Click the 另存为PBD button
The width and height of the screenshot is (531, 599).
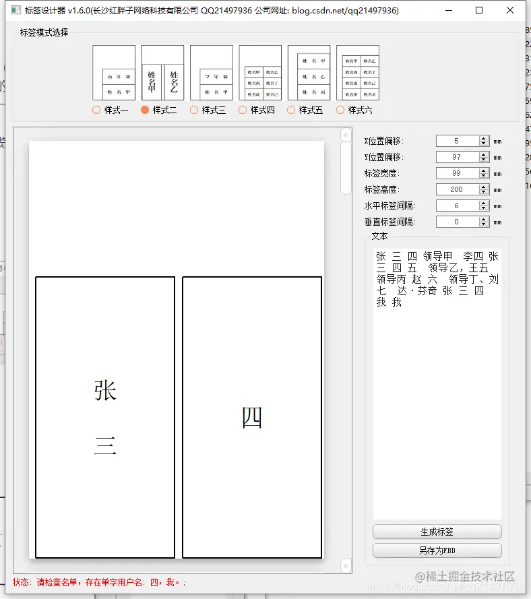(437, 550)
